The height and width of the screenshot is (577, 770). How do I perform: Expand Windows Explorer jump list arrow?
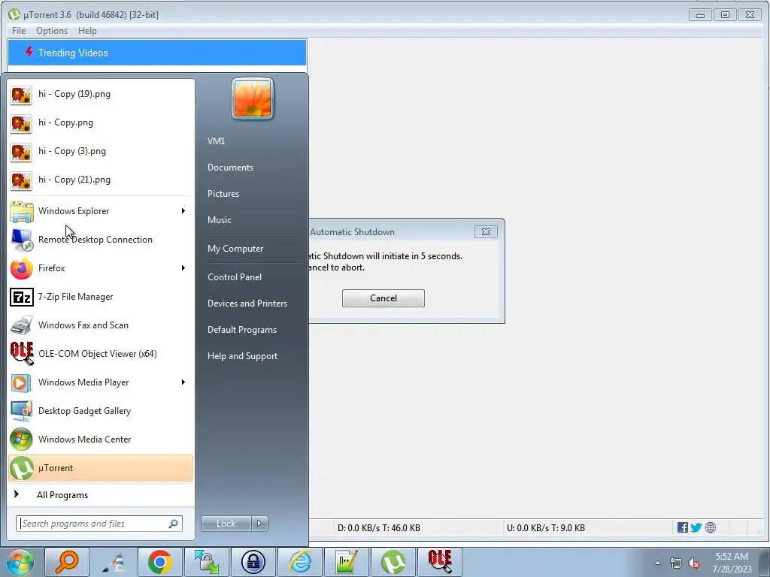click(183, 211)
